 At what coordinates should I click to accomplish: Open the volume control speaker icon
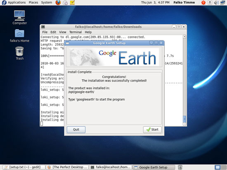click(x=216, y=2)
